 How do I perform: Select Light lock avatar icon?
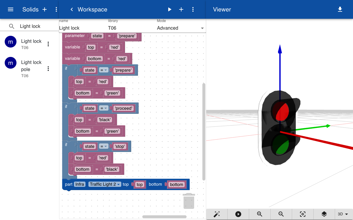click(x=11, y=42)
